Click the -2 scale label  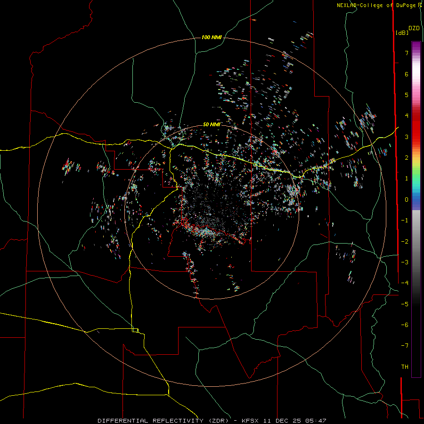pyautogui.click(x=405, y=242)
